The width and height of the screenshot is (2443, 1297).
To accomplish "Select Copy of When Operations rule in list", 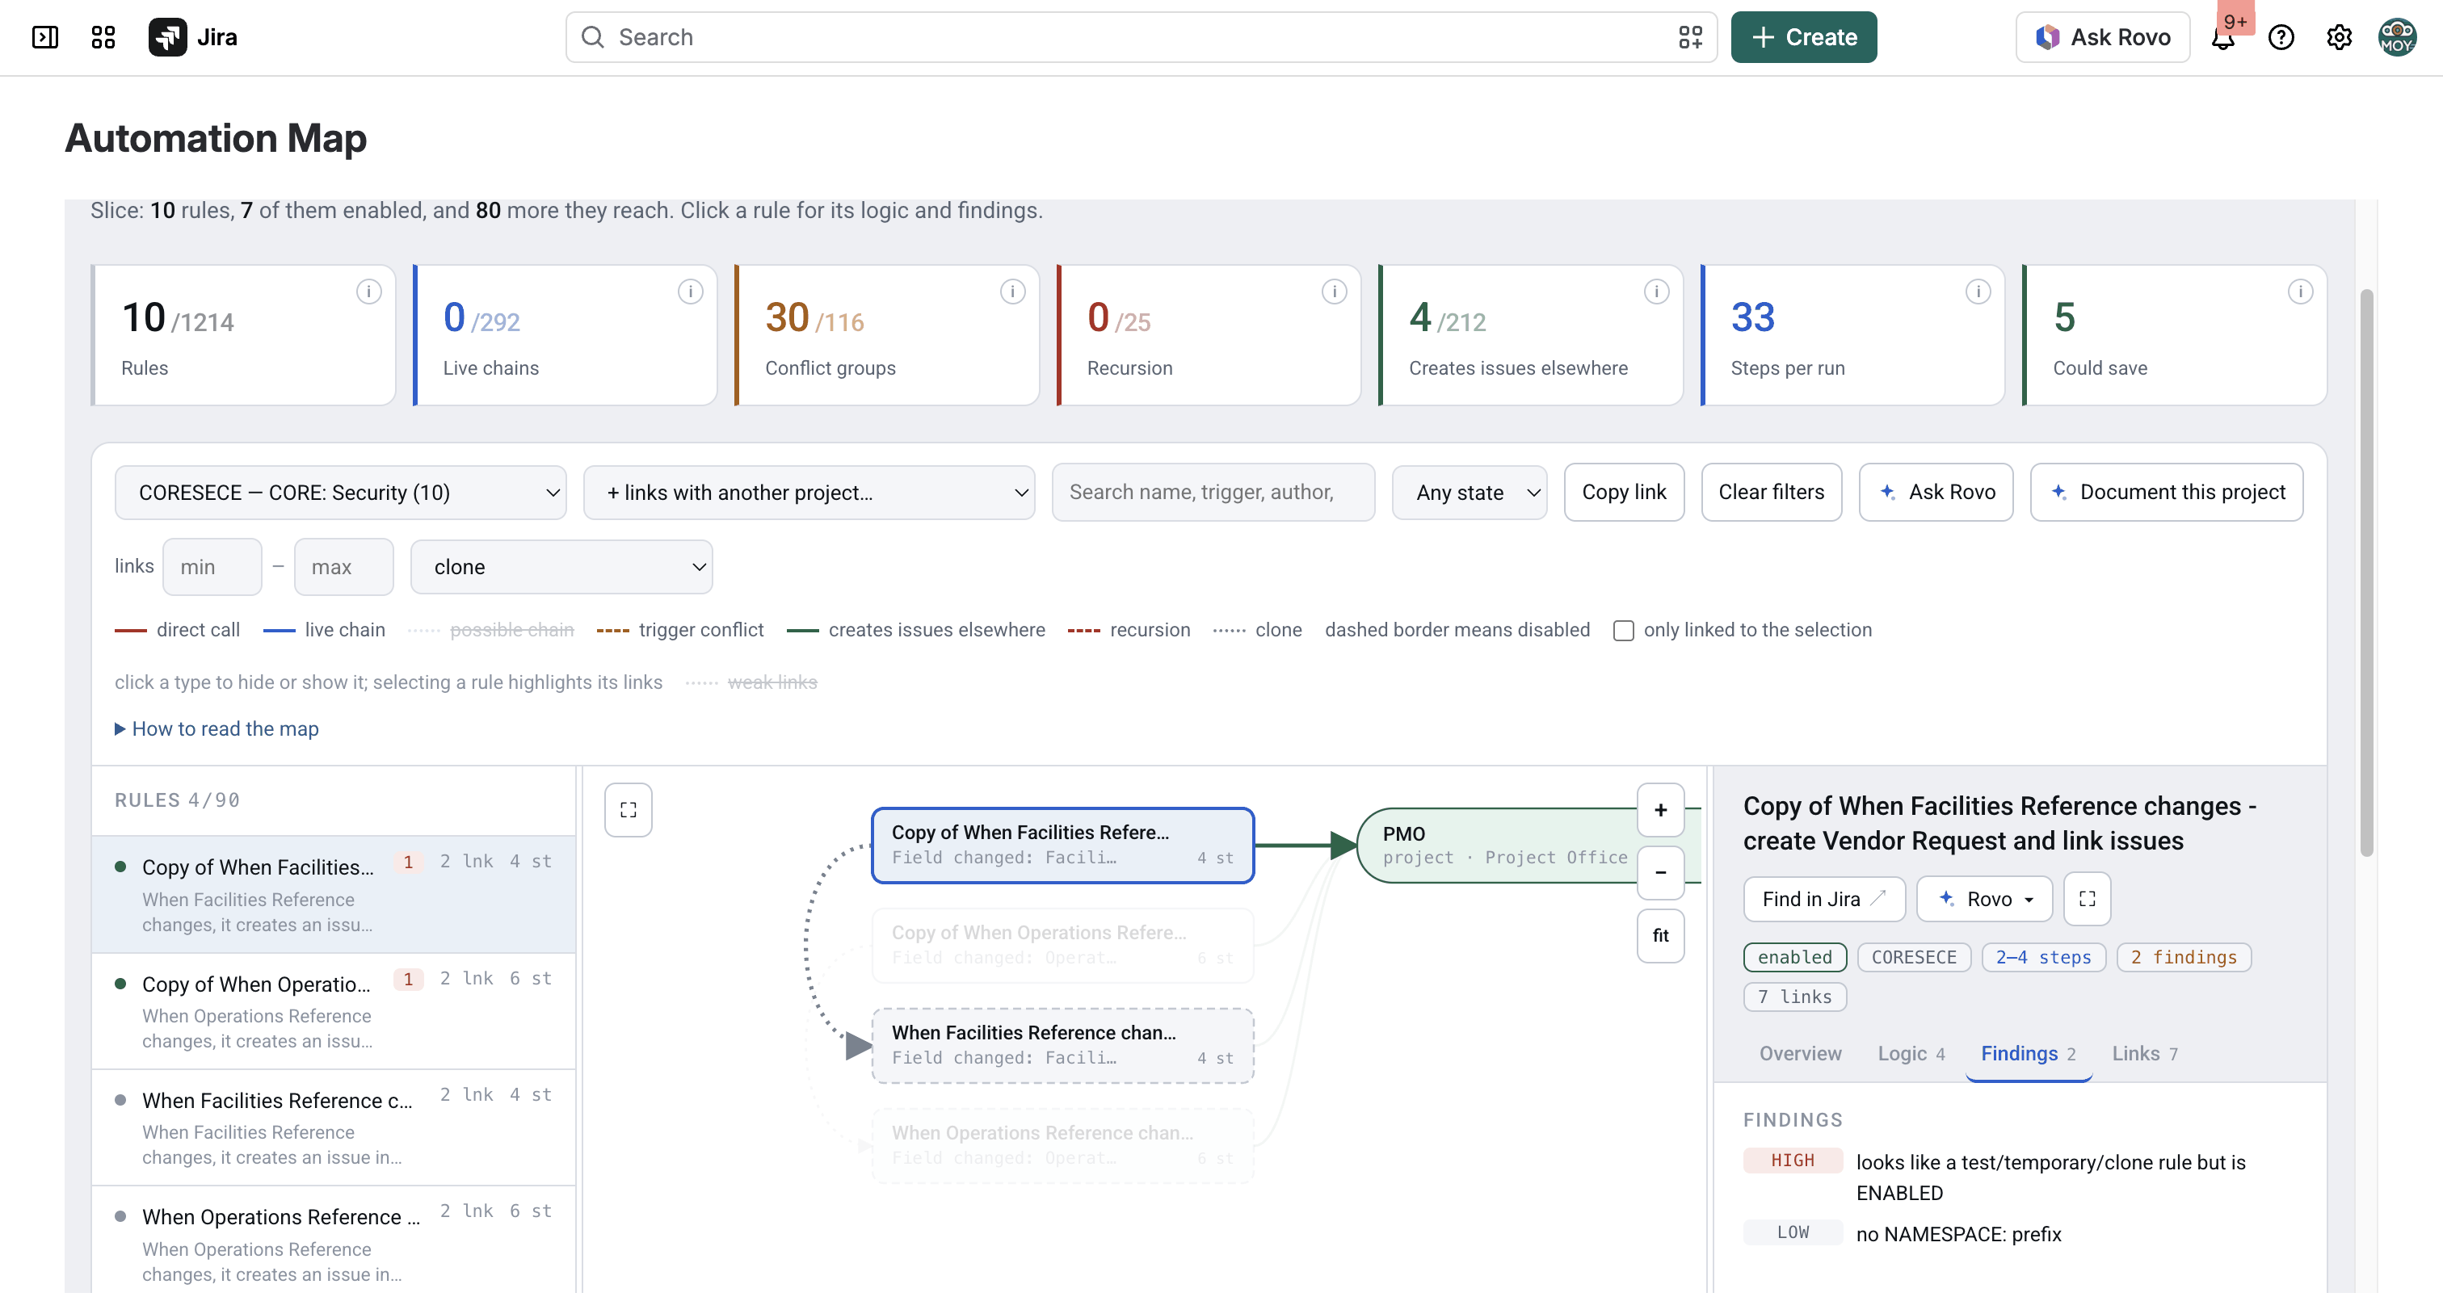I will (x=334, y=1012).
